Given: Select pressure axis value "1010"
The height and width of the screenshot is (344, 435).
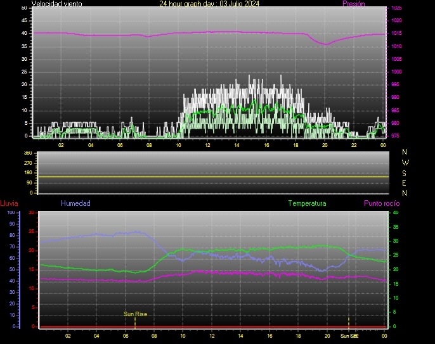Looking at the screenshot, I should click(396, 46).
